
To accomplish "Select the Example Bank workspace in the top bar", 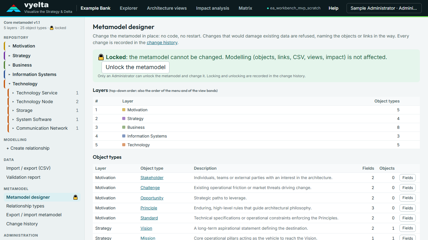I will (x=96, y=8).
